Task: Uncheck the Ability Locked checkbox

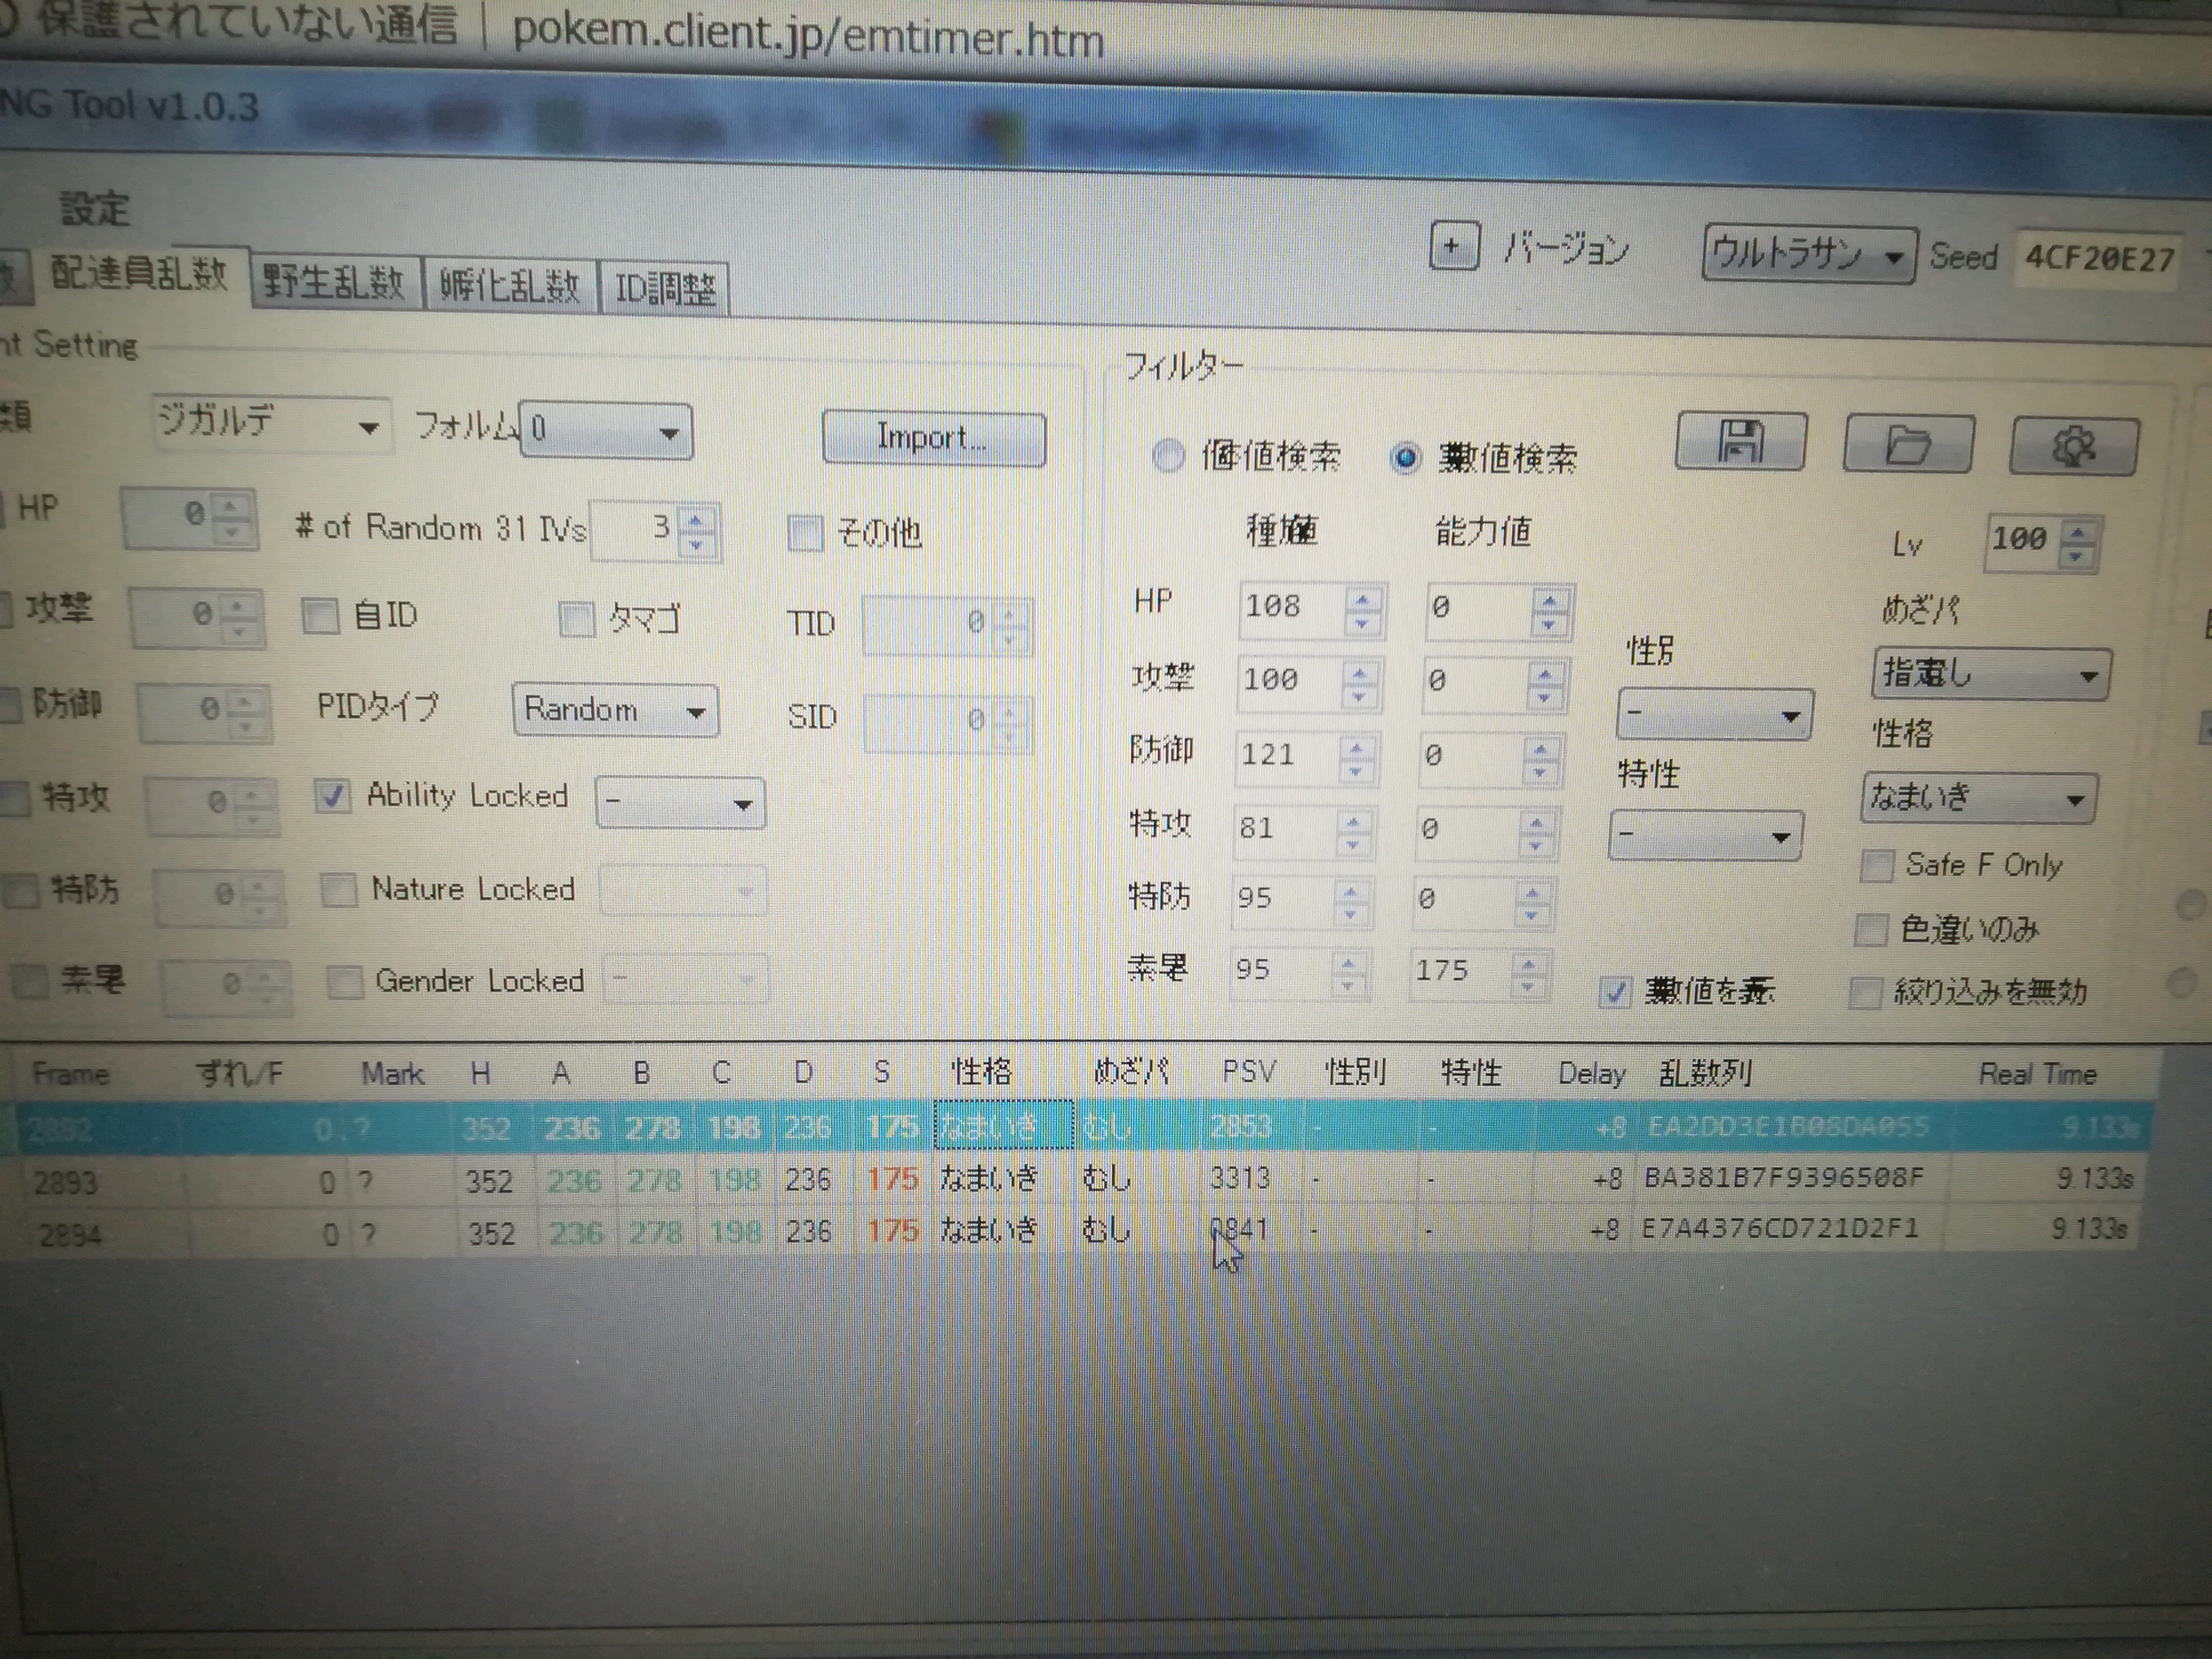Action: (332, 797)
